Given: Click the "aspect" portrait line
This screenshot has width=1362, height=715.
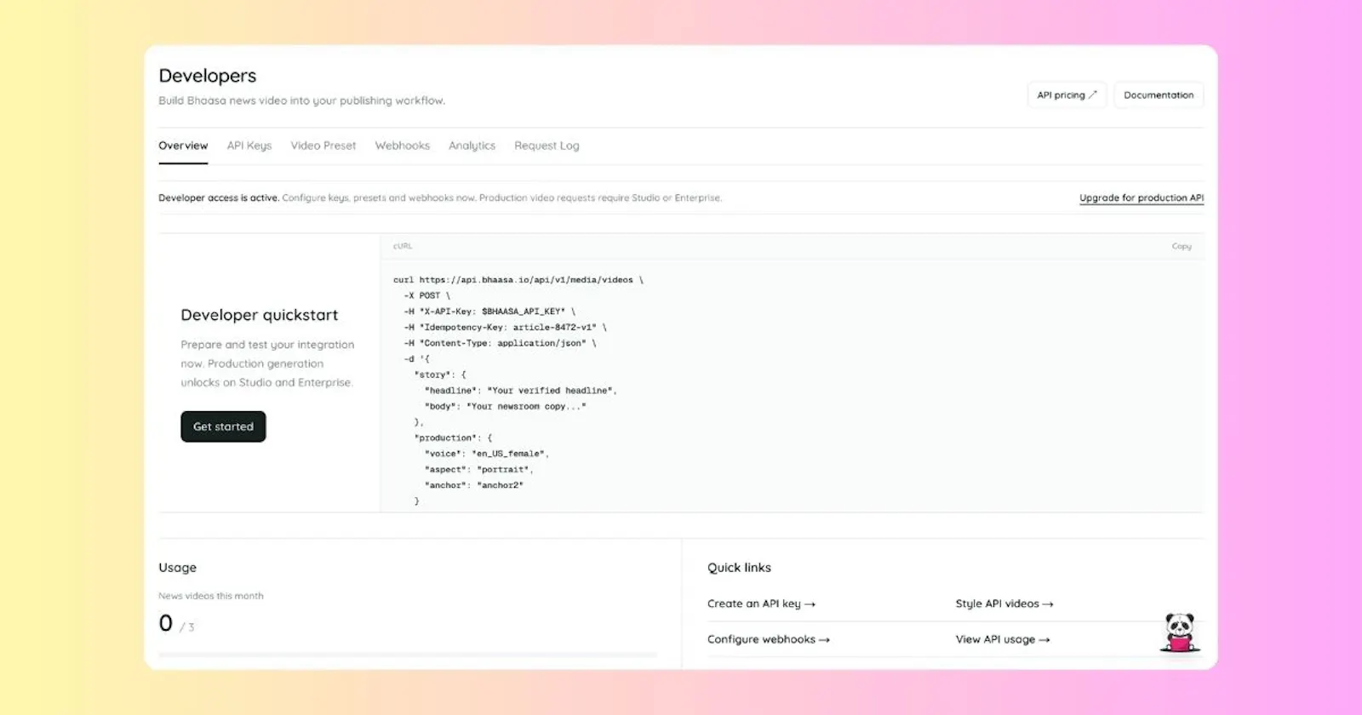Looking at the screenshot, I should tap(479, 470).
